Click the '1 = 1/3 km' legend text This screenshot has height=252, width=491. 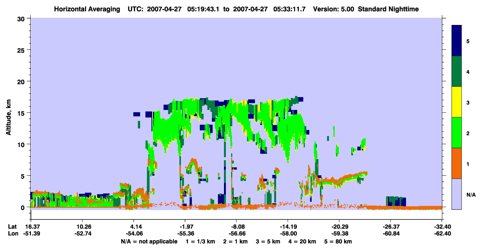pos(200,241)
